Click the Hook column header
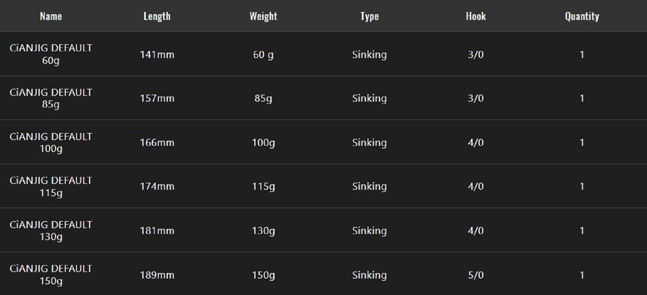Screen dimensions: 647x295 pos(475,16)
